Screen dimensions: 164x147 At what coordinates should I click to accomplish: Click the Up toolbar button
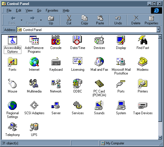[x=51, y=20]
